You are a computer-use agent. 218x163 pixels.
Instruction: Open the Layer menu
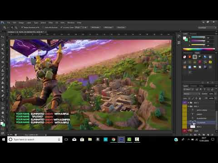pyautogui.click(x=29, y=23)
